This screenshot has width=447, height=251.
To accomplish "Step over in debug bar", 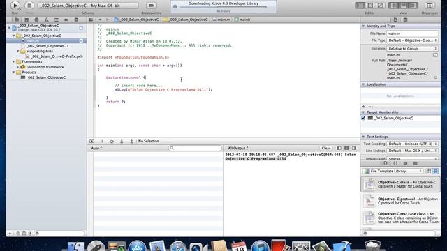I will pyautogui.click(x=112, y=141).
